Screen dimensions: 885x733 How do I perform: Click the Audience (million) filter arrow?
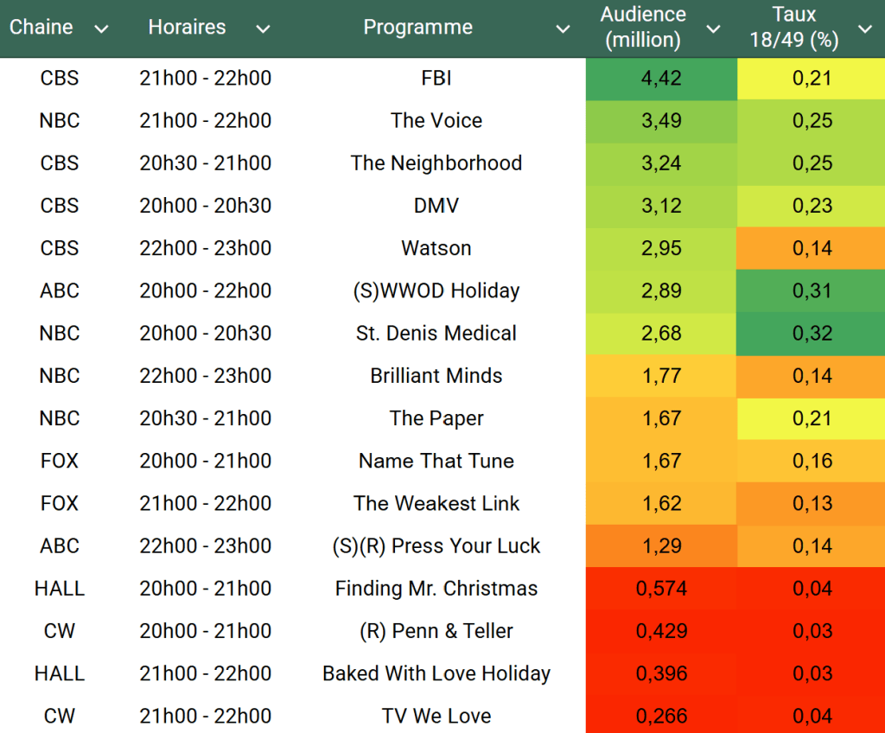click(x=713, y=29)
